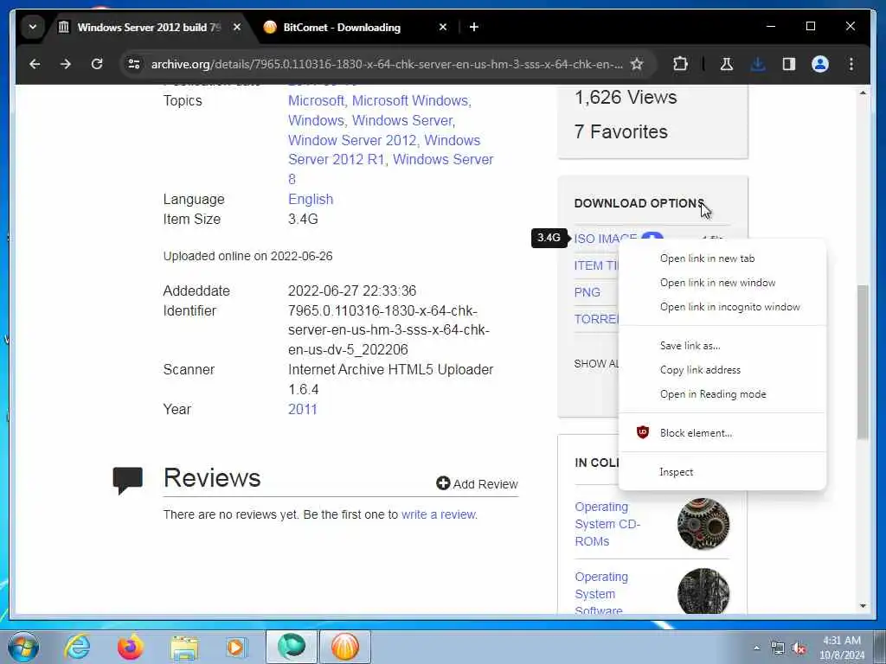
Task: Click the 1,626 Views text
Action: [626, 98]
